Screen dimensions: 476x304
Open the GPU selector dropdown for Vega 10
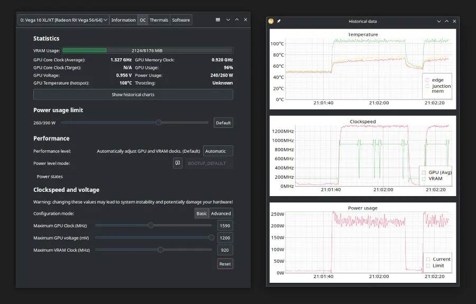pyautogui.click(x=63, y=20)
